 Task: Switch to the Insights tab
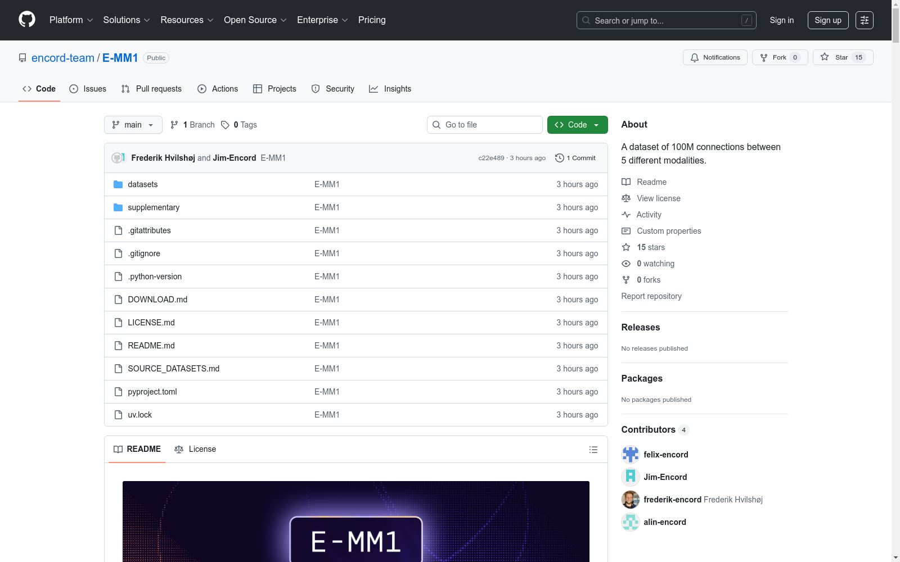tap(390, 89)
